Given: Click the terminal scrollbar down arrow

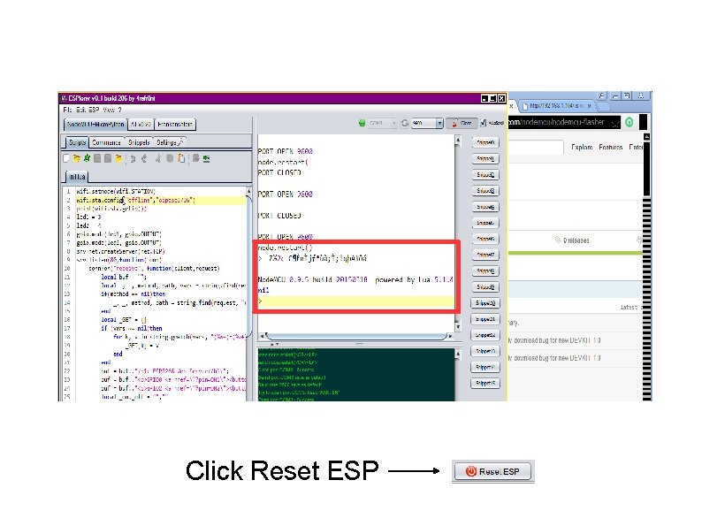Looking at the screenshot, I should coord(458,326).
